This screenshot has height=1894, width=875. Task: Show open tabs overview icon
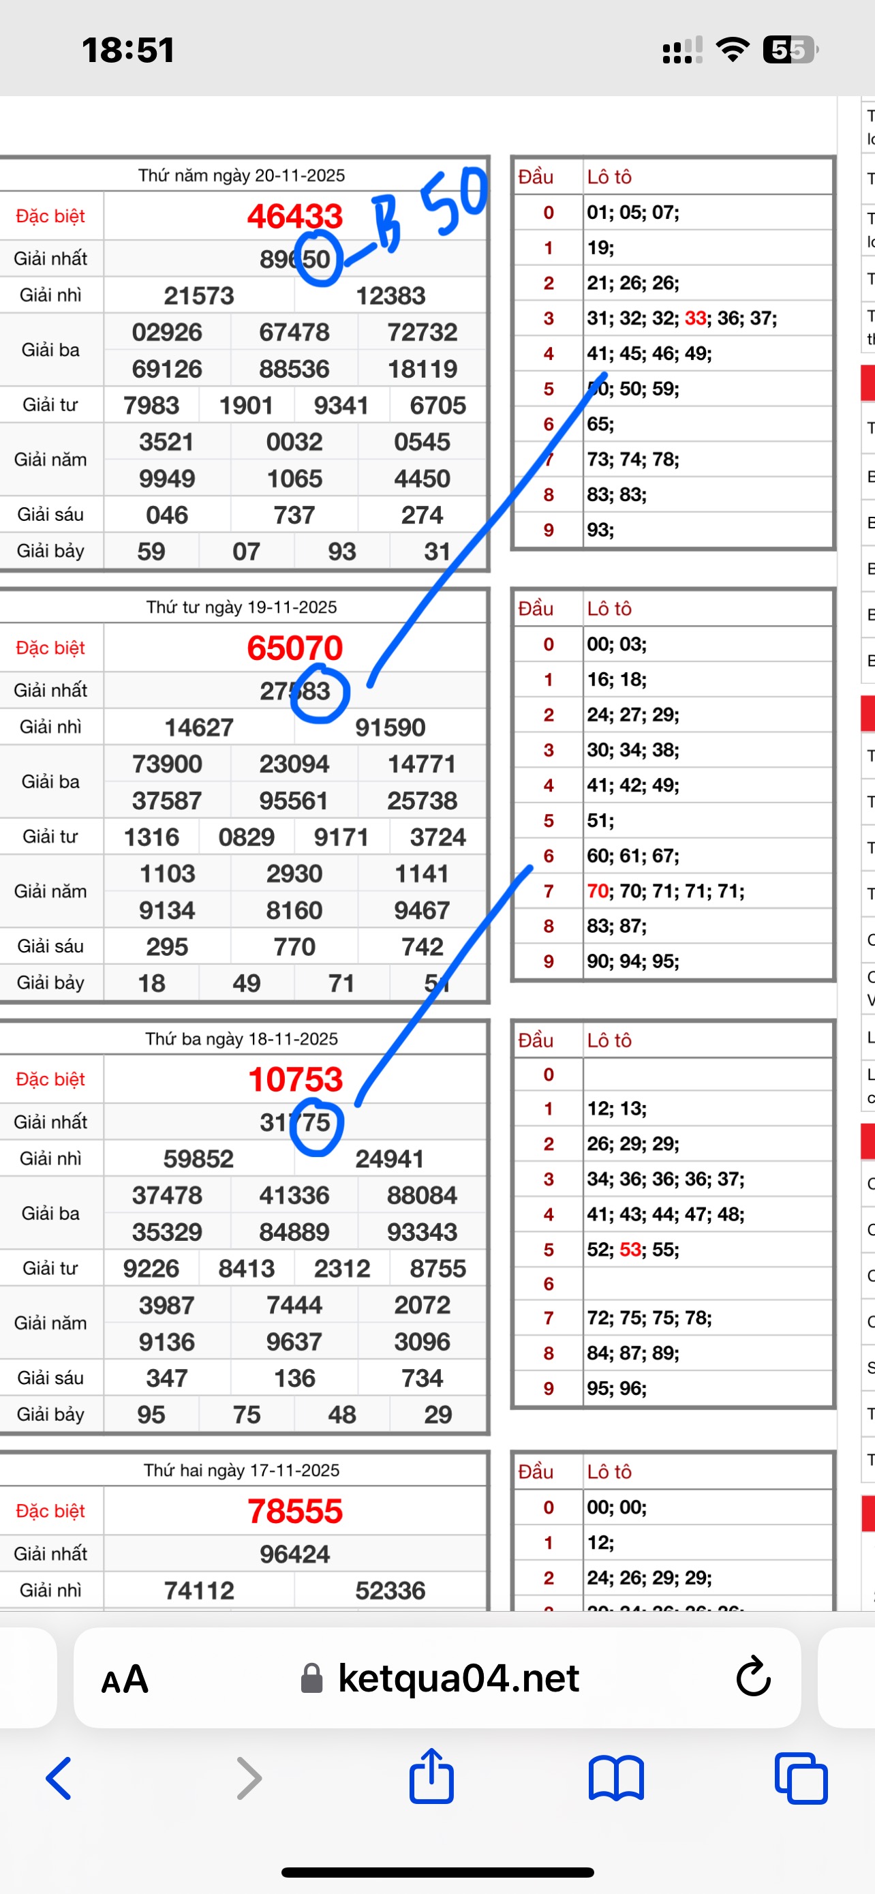(x=801, y=1778)
